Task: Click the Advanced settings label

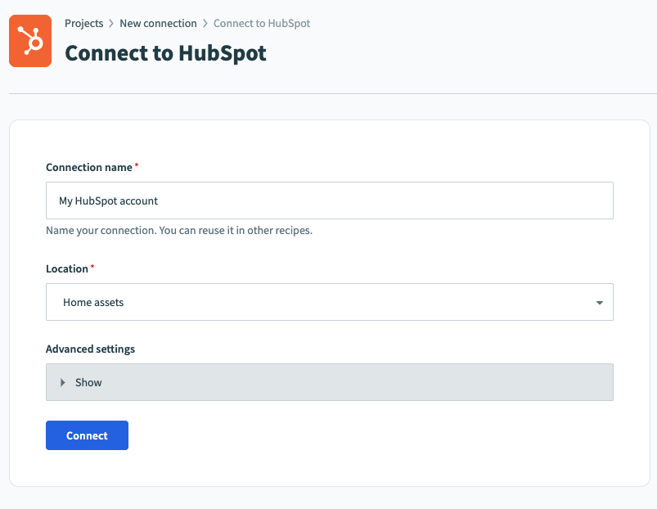Action: [x=91, y=349]
